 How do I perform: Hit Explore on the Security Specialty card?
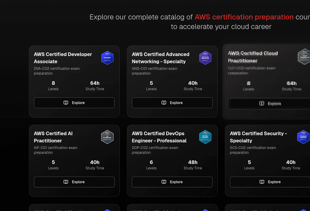pyautogui.click(x=270, y=182)
